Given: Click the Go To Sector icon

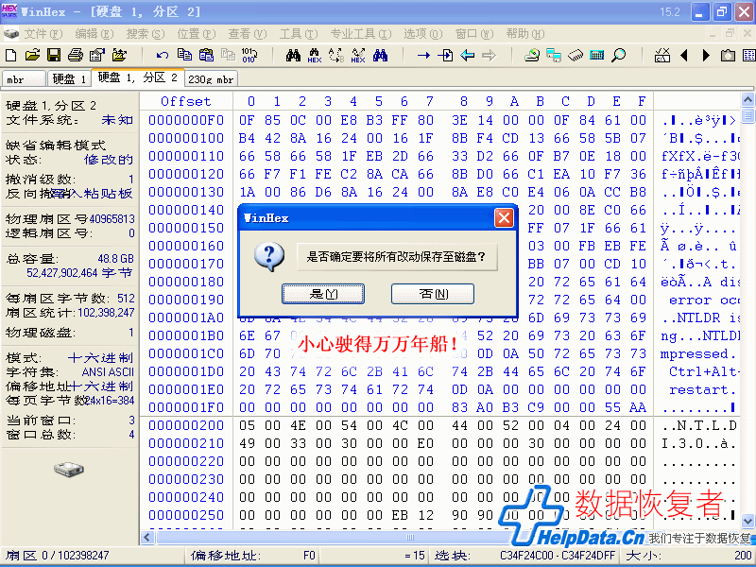Looking at the screenshot, I should [x=445, y=56].
